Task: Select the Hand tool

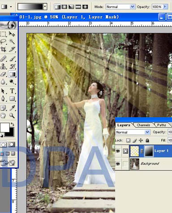Action: point(3,115)
